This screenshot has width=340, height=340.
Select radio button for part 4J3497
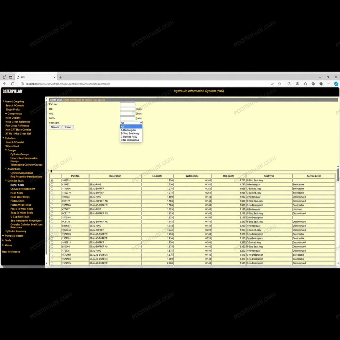(x=52, y=185)
